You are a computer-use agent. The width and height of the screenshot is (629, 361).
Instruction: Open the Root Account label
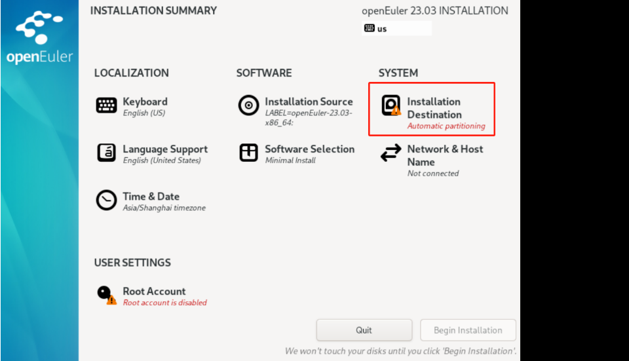click(154, 291)
